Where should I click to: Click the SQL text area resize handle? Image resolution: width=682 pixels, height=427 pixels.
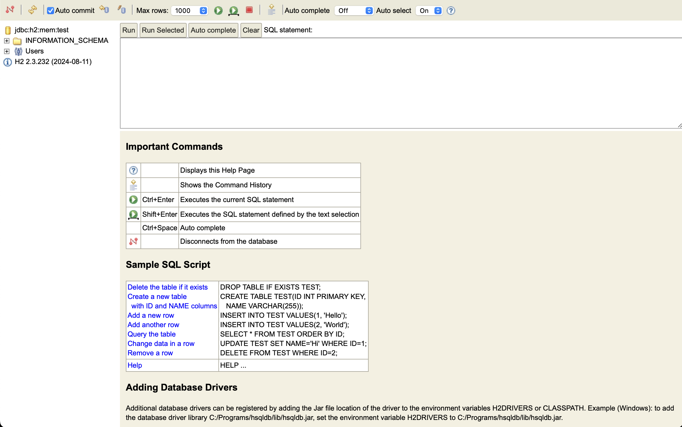679,126
